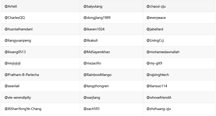Go to @everpeace's profile
This screenshot has width=216, height=116.
click(156, 18)
